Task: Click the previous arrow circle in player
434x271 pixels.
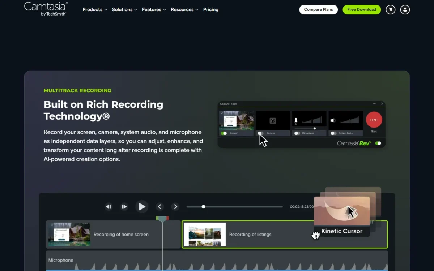Action: 160,207
